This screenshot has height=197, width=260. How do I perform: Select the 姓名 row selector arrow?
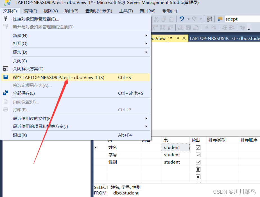(96, 147)
